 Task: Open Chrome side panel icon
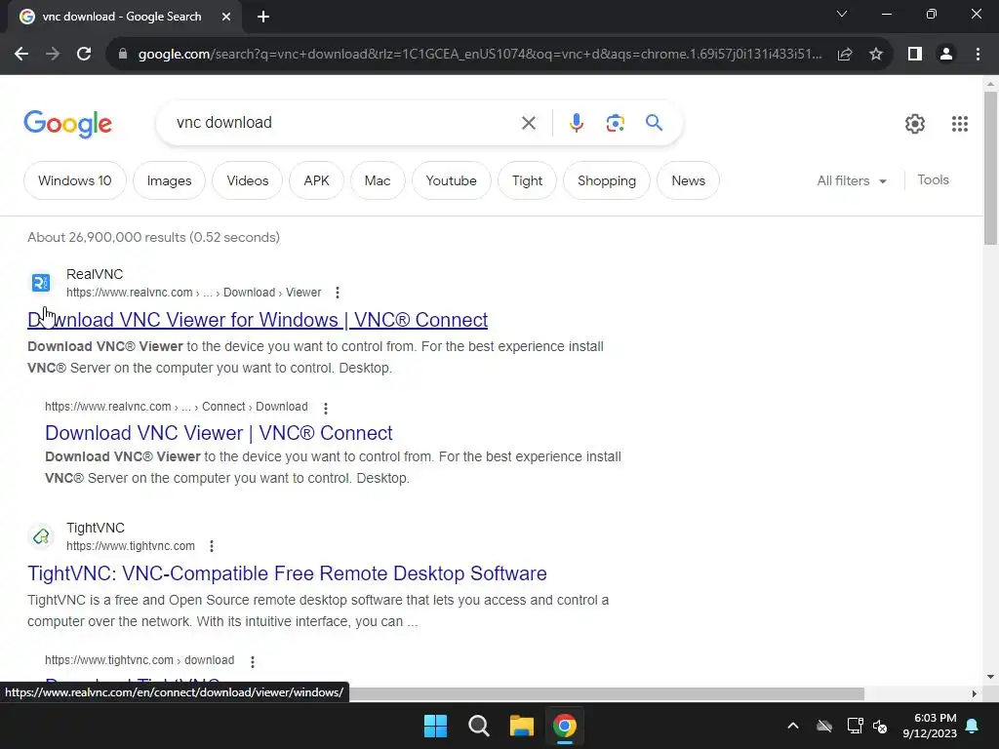pos(915,55)
